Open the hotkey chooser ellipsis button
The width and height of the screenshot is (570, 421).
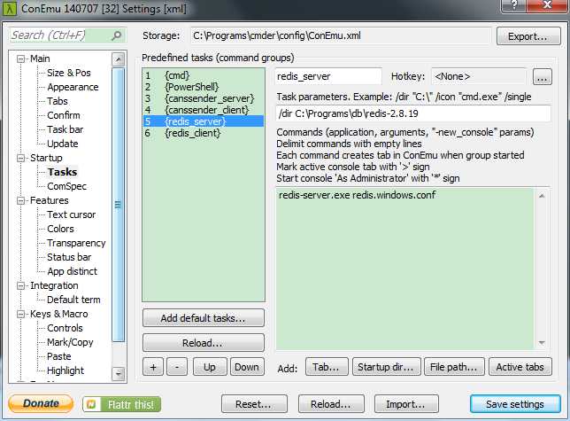pos(542,77)
